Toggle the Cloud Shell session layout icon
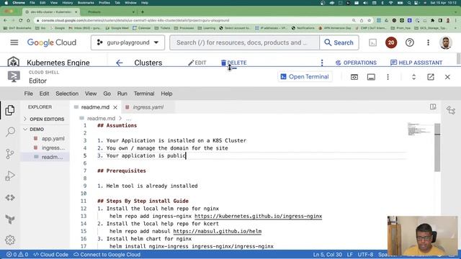This screenshot has width=461, height=259. point(371,77)
